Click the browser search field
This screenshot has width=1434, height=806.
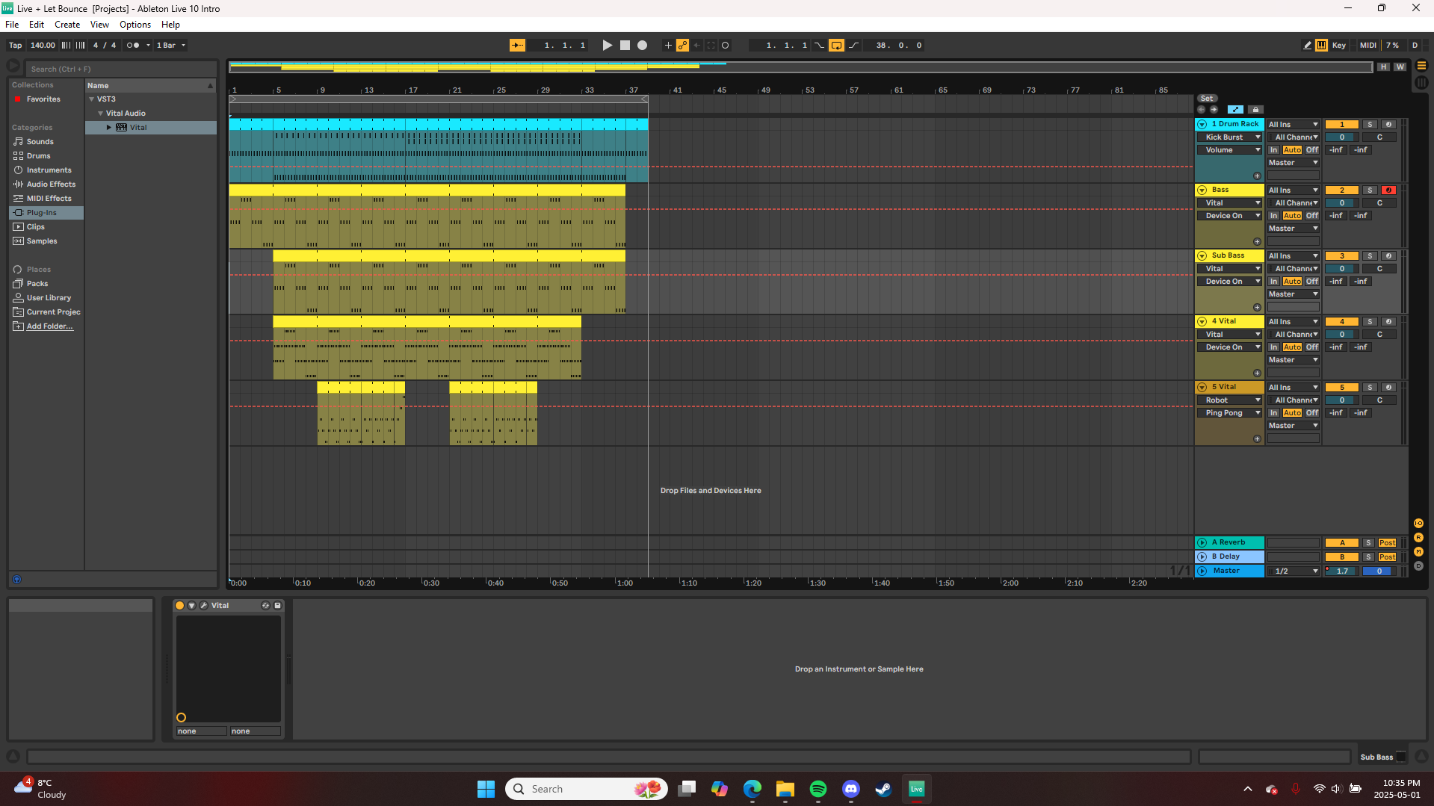121,69
